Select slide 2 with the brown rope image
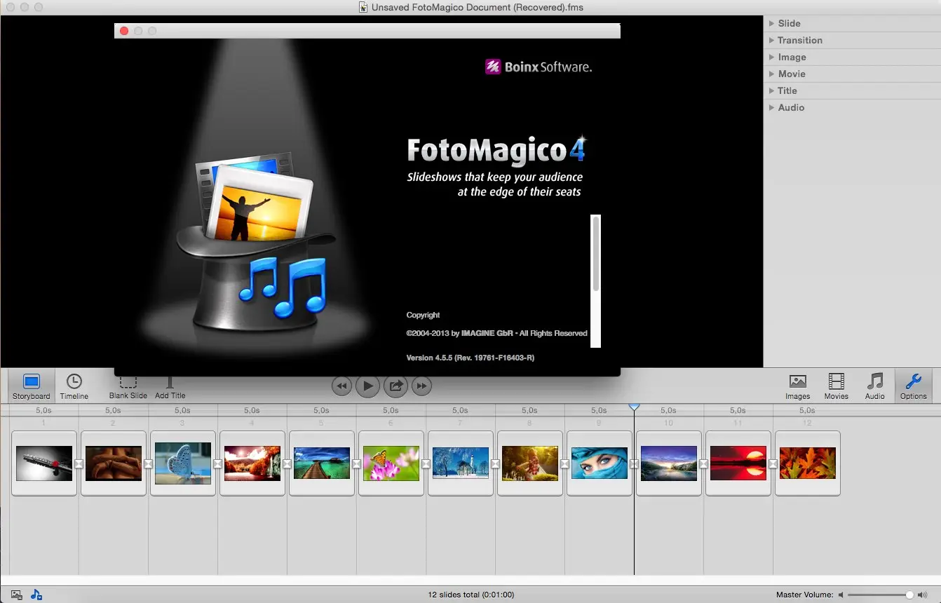Screen dimensions: 941x603 tap(114, 463)
